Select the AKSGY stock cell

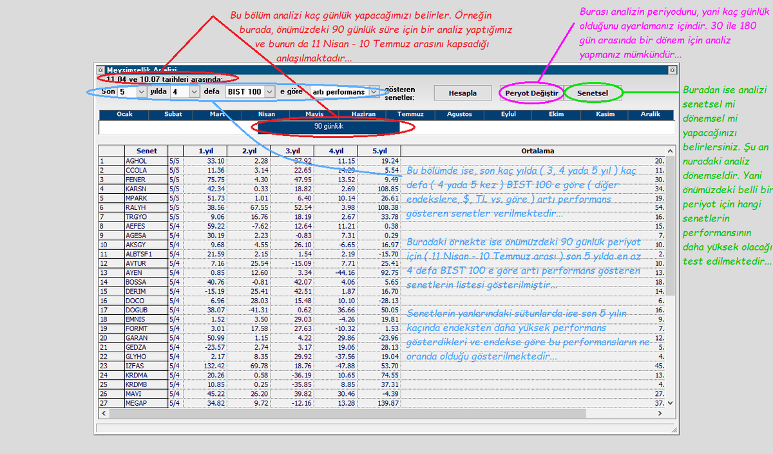tap(146, 245)
